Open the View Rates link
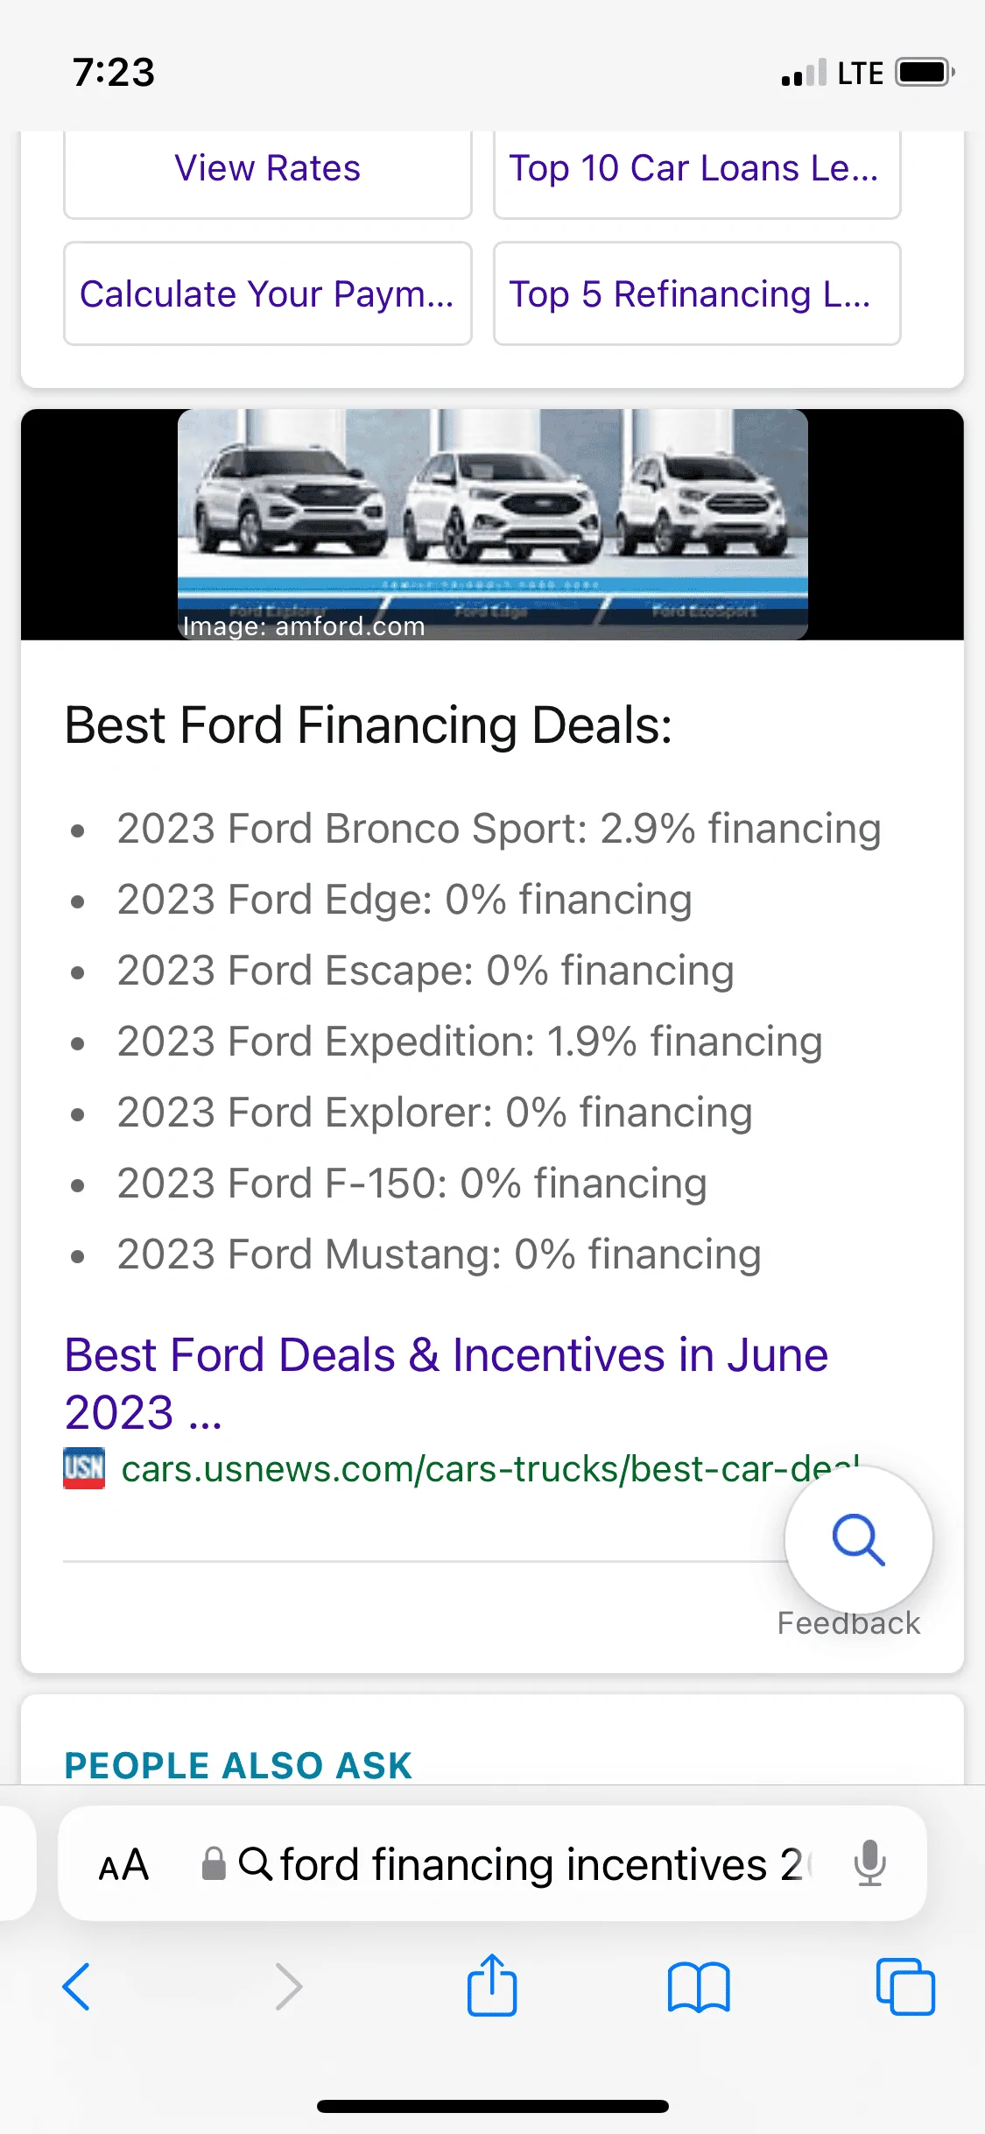Viewport: 985px width, 2134px height. tap(267, 168)
